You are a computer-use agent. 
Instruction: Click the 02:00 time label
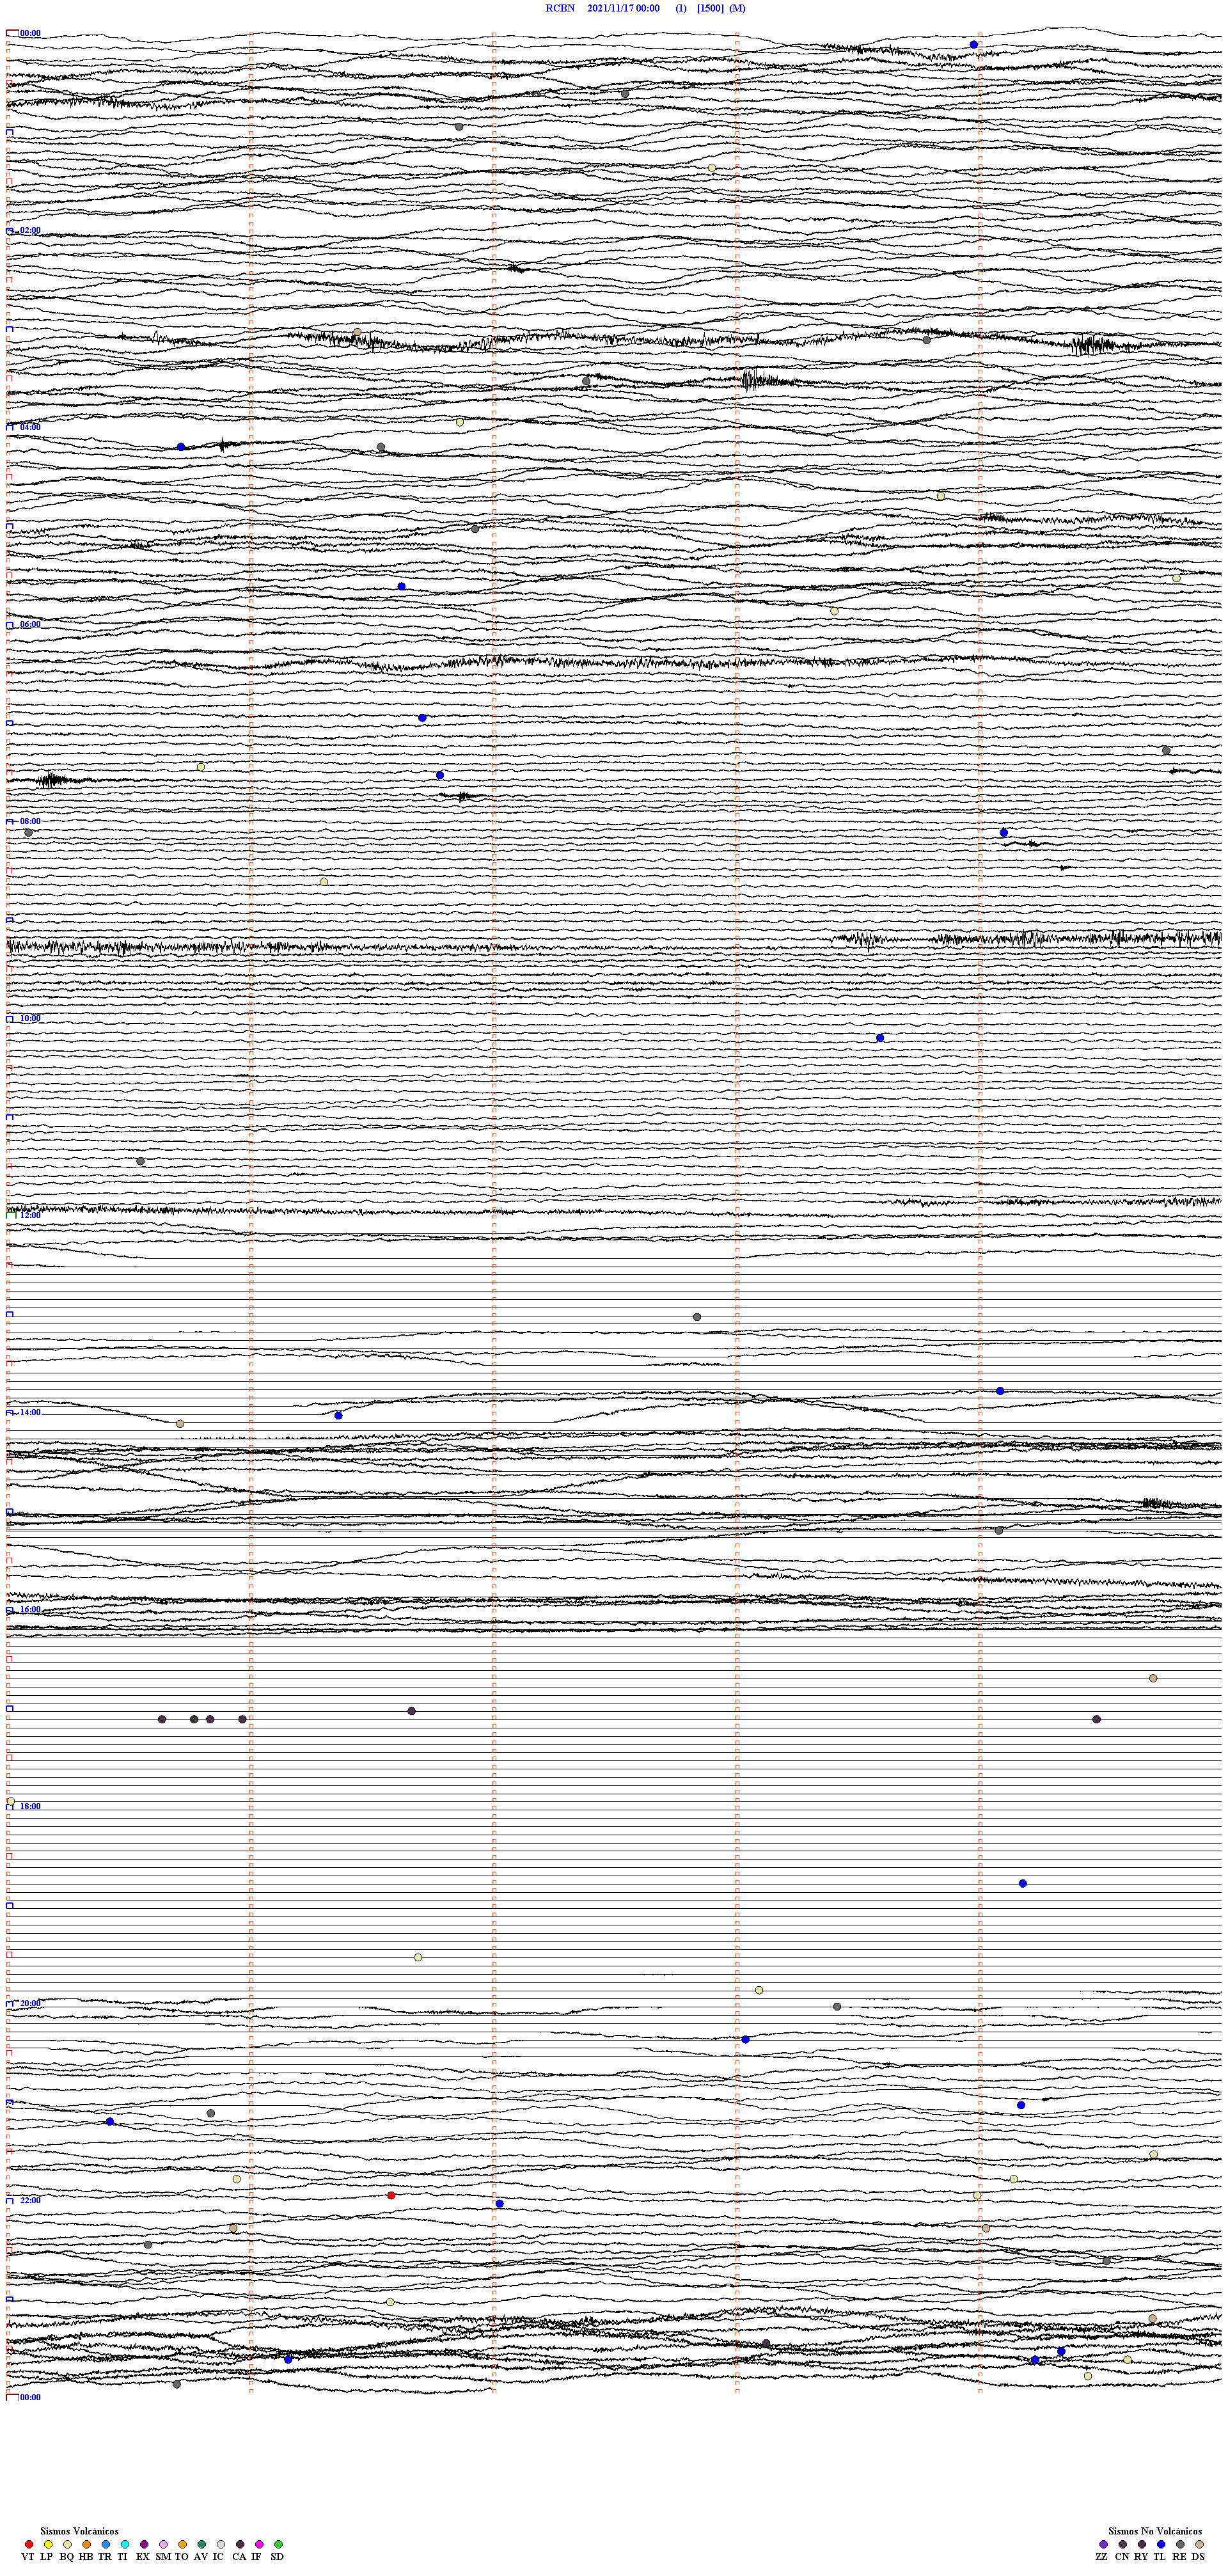coord(30,230)
